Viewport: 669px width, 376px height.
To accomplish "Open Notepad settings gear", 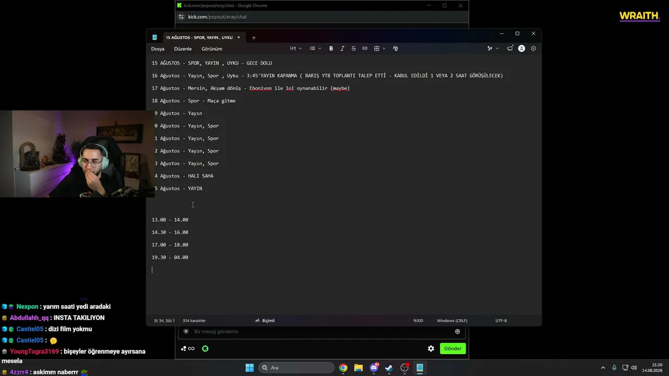I will 534,49.
